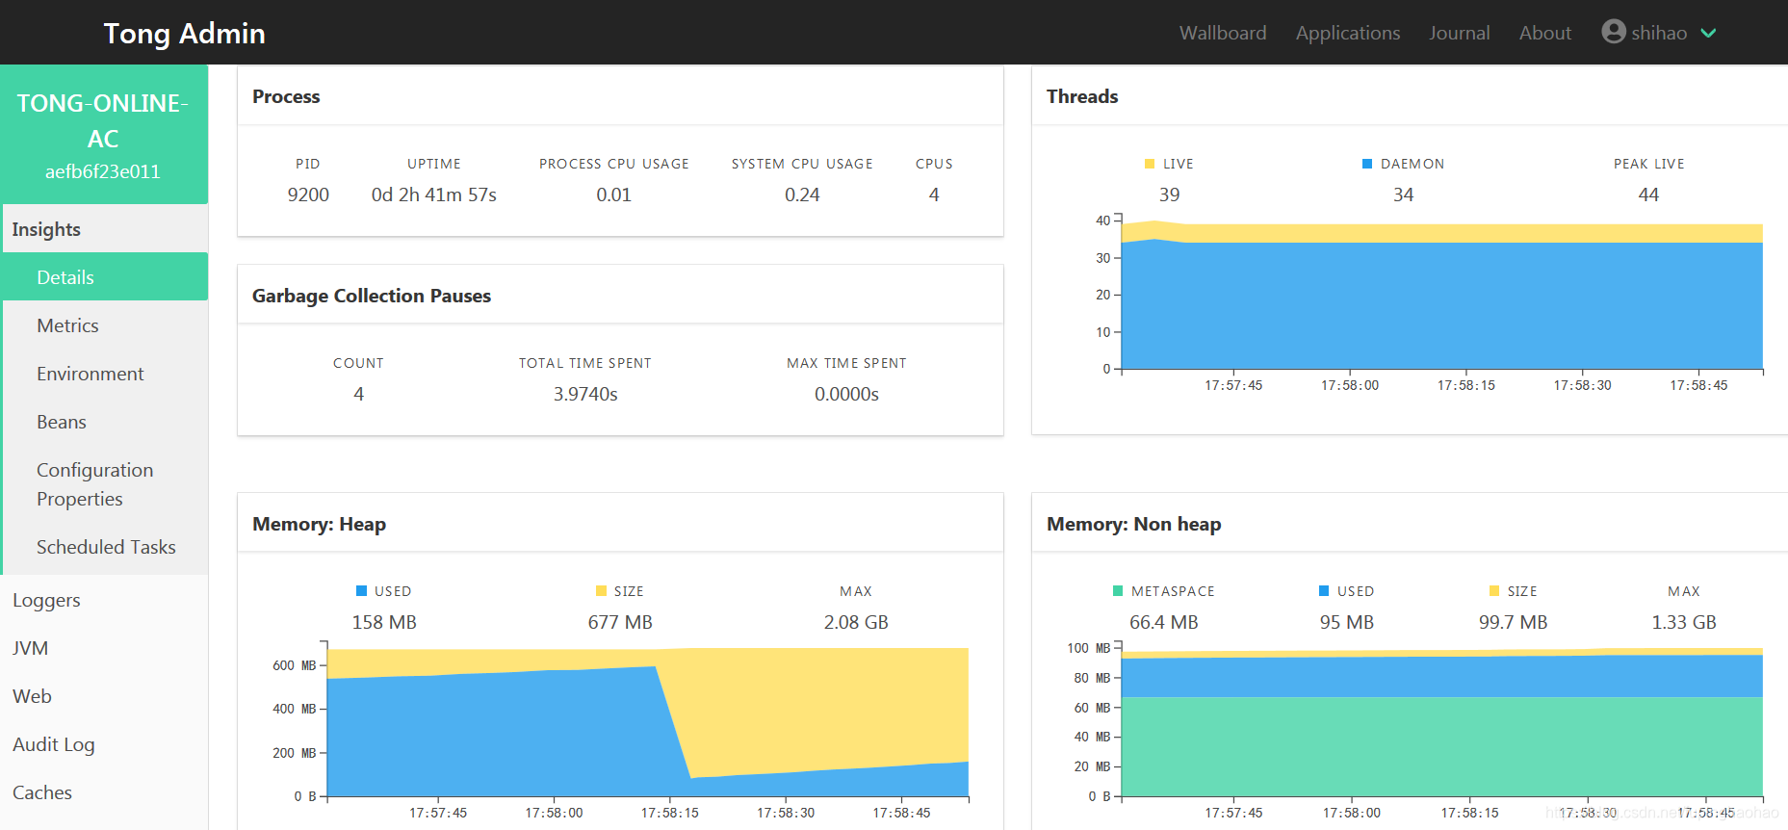Viewport: 1788px width, 830px height.
Task: Click the peak live threads value 44
Action: coord(1648,195)
